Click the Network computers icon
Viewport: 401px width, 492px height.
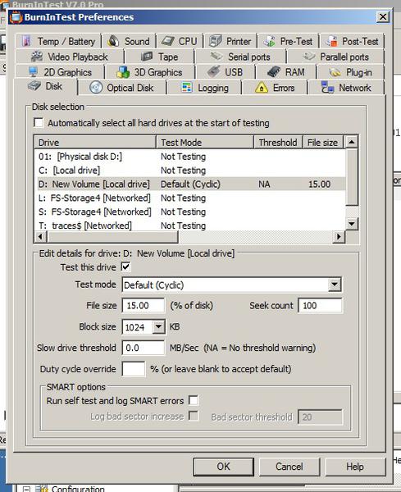327,88
